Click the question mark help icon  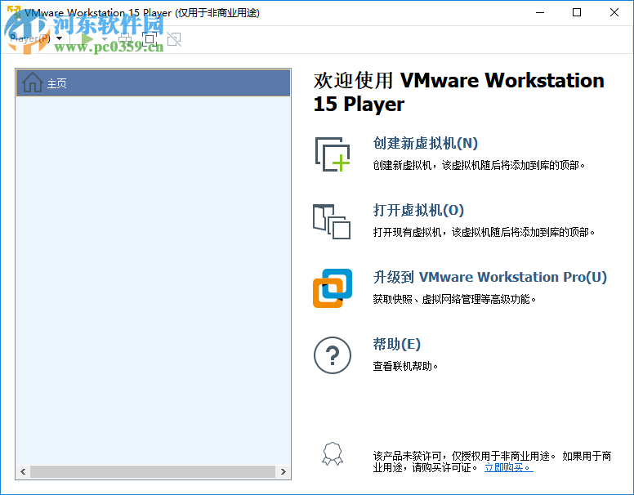click(333, 355)
